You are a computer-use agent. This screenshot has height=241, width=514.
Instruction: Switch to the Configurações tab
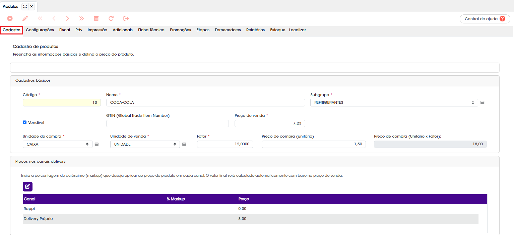coord(40,30)
